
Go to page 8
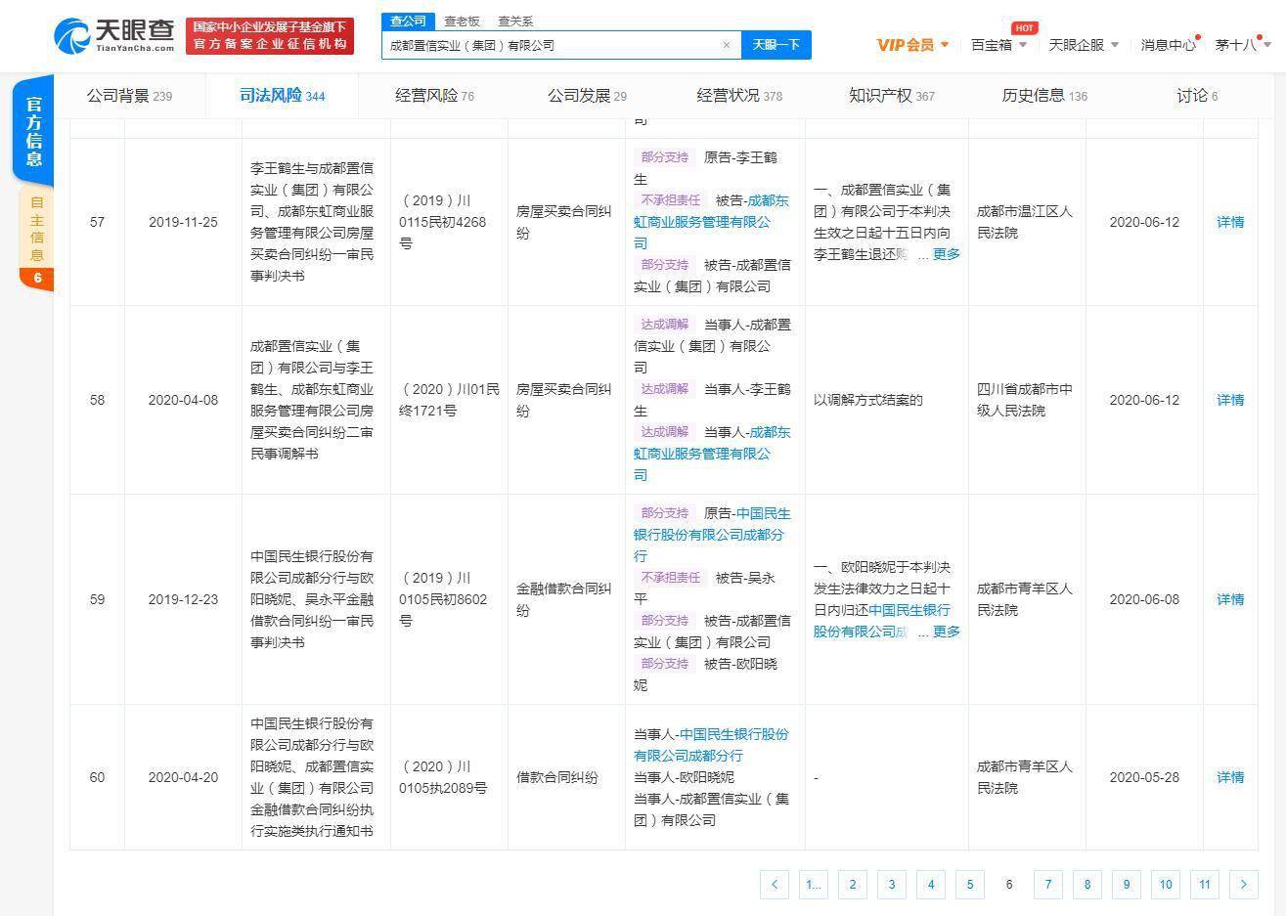click(1086, 884)
